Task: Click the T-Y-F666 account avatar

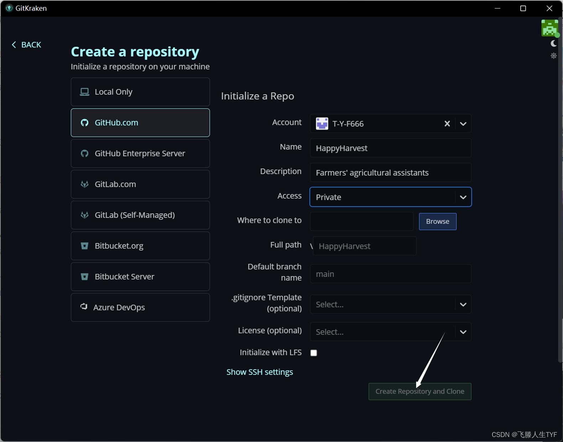Action: coord(322,124)
